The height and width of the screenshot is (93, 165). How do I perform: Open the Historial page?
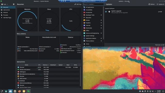8,12
